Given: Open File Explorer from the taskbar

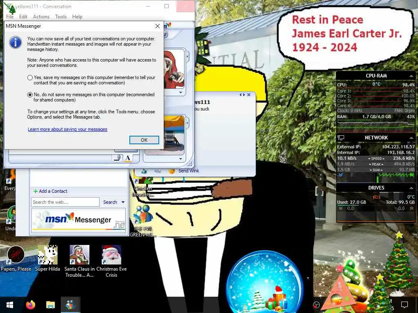Looking at the screenshot, I should (x=50, y=305).
